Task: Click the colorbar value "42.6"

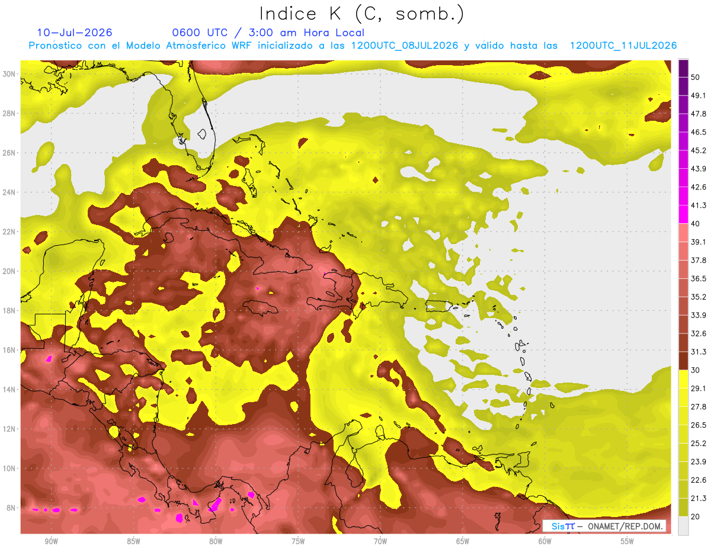Action: click(699, 187)
